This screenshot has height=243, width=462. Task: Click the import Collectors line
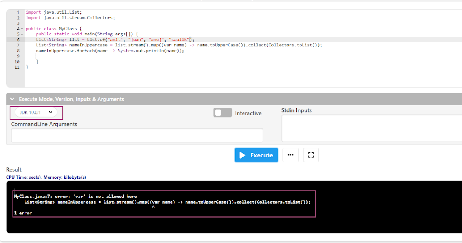click(x=70, y=18)
